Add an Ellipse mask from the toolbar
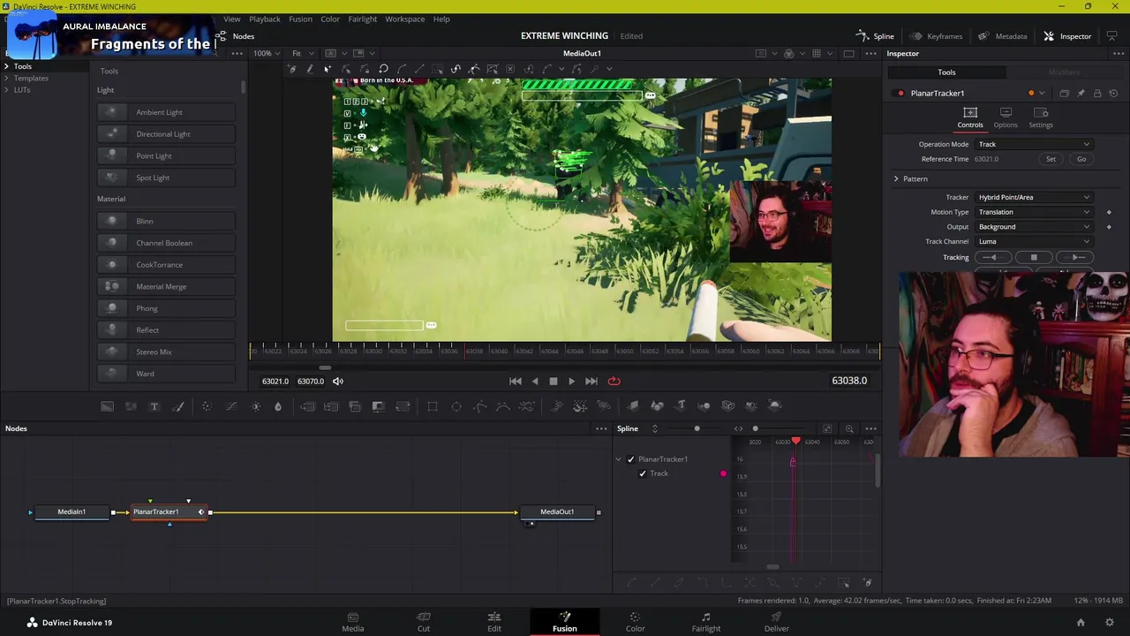 [x=456, y=406]
